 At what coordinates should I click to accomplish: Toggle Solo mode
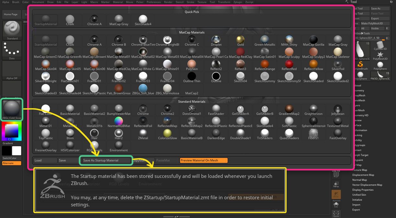pyautogui.click(x=336, y=204)
